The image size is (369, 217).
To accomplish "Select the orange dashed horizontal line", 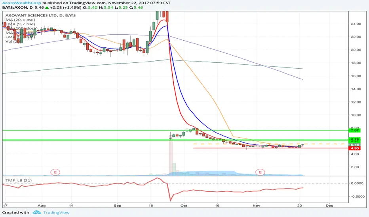I will [x=271, y=144].
